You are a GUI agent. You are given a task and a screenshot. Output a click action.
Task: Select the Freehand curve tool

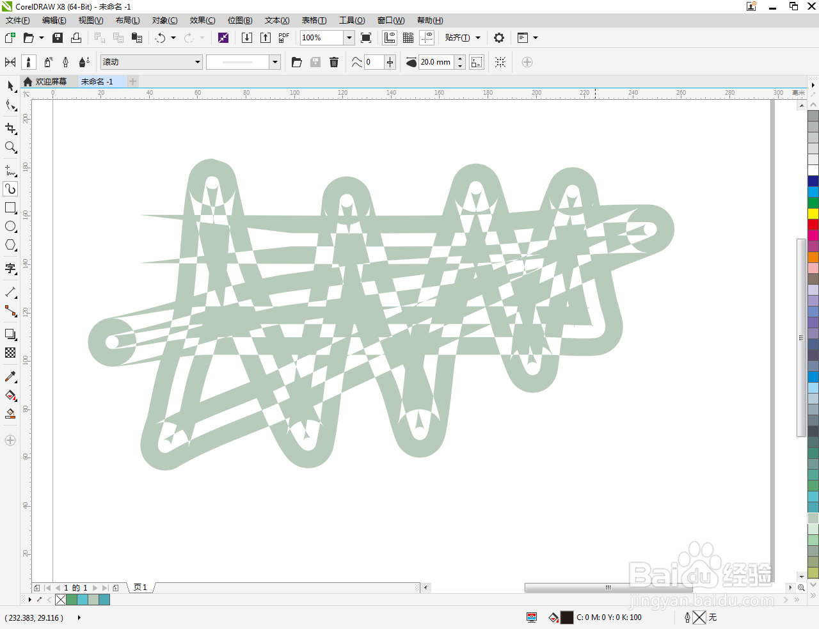(x=10, y=170)
